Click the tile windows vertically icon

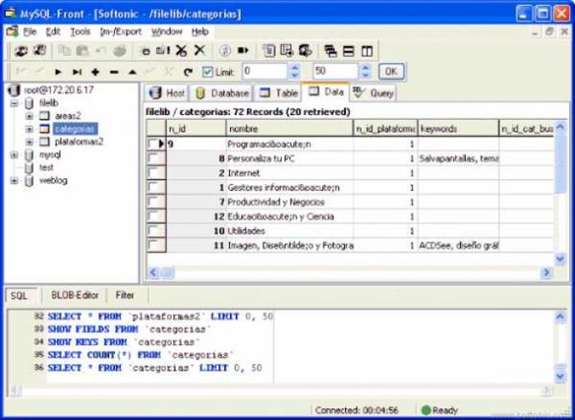(367, 51)
